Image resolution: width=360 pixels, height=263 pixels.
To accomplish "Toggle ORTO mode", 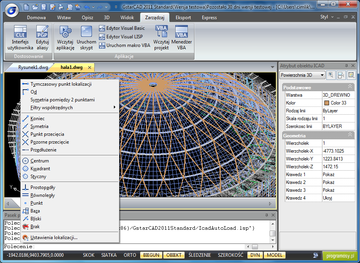I will coord(130,255).
